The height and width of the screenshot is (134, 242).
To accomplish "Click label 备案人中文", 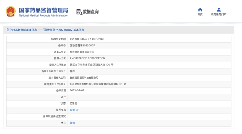I will pos(60,52).
